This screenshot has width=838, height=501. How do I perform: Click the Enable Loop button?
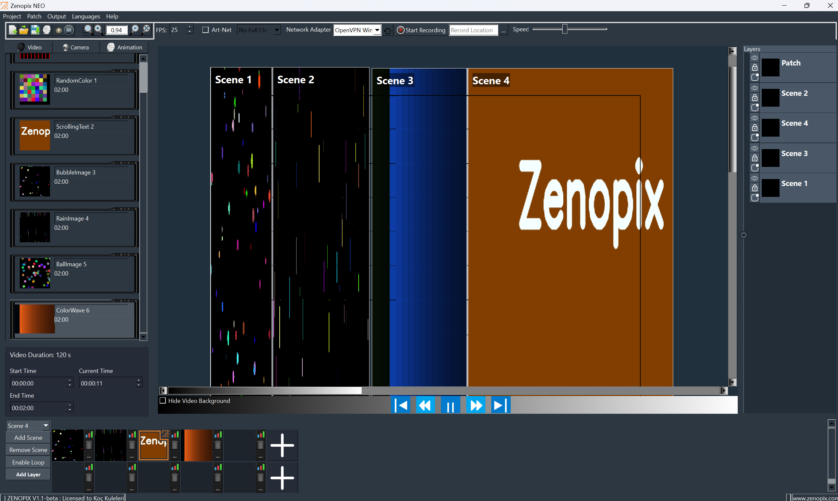pos(28,462)
